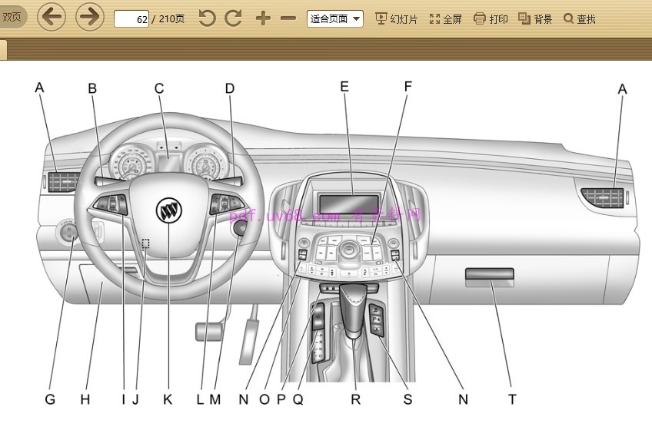The width and height of the screenshot is (652, 427).
Task: Click the magnifying glass search icon
Action: (568, 18)
